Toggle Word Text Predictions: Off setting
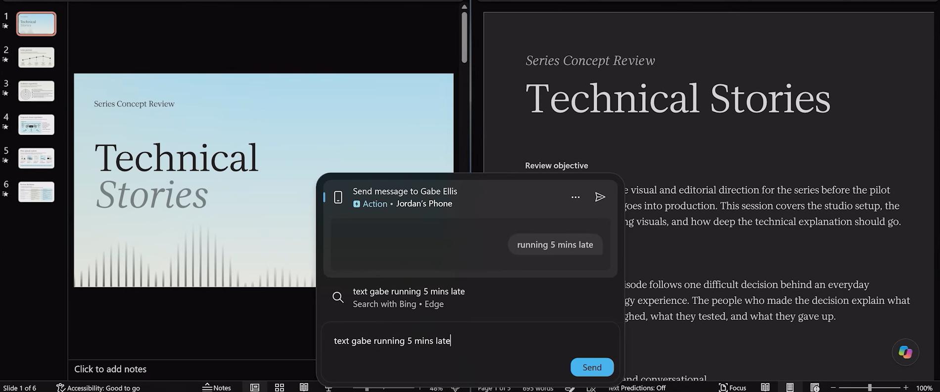This screenshot has height=392, width=940. click(637, 388)
